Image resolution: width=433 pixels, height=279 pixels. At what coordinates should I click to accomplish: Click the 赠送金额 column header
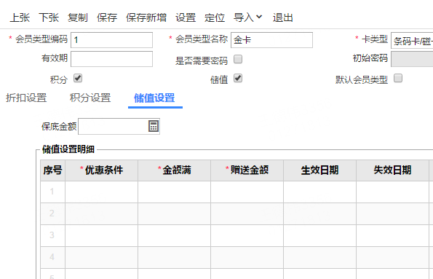coord(247,170)
